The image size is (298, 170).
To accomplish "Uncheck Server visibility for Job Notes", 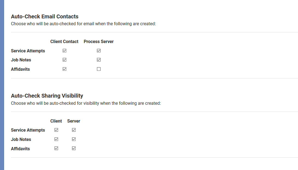I will 74,139.
